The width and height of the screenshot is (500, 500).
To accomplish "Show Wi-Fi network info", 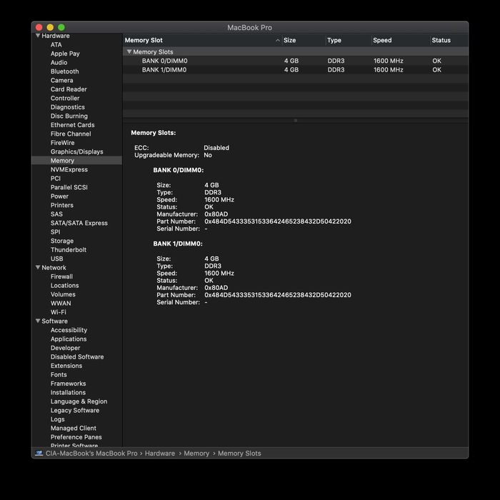I will click(x=59, y=312).
